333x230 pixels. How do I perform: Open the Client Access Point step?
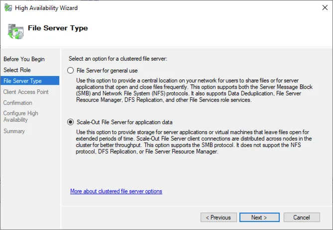pos(26,92)
